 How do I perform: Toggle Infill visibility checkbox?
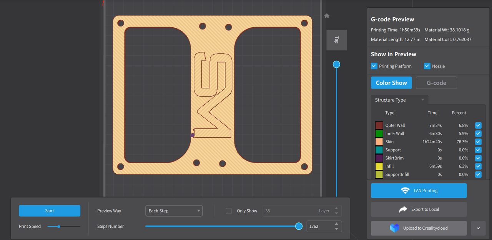pyautogui.click(x=478, y=166)
